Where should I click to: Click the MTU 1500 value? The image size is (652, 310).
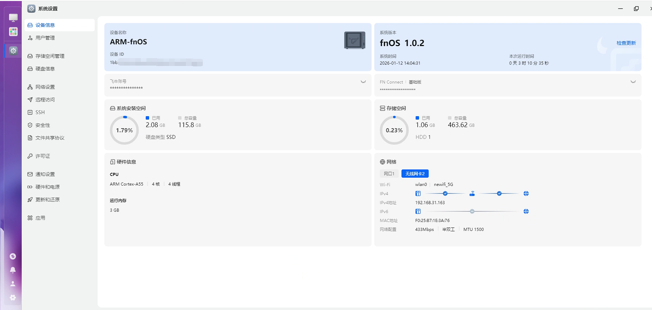[474, 229]
